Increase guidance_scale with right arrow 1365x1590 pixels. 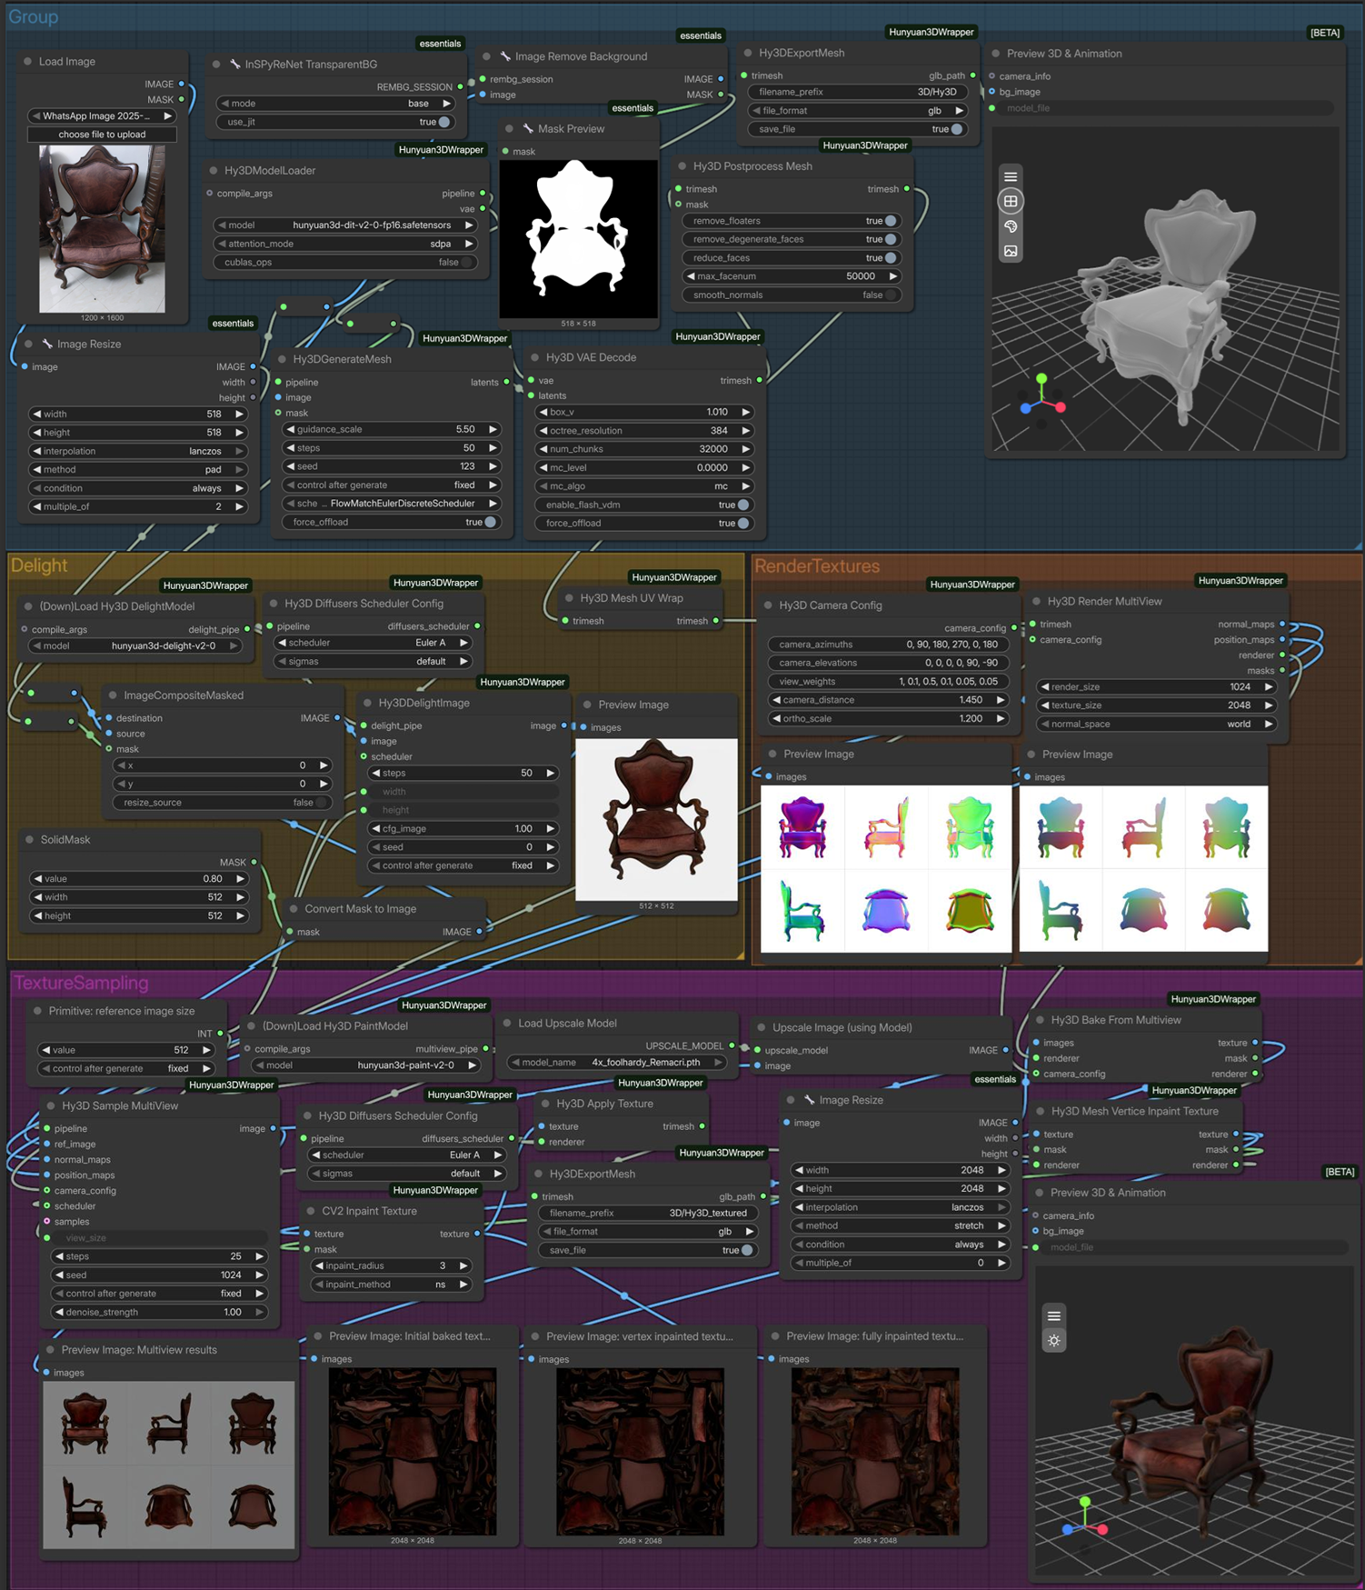(x=493, y=429)
